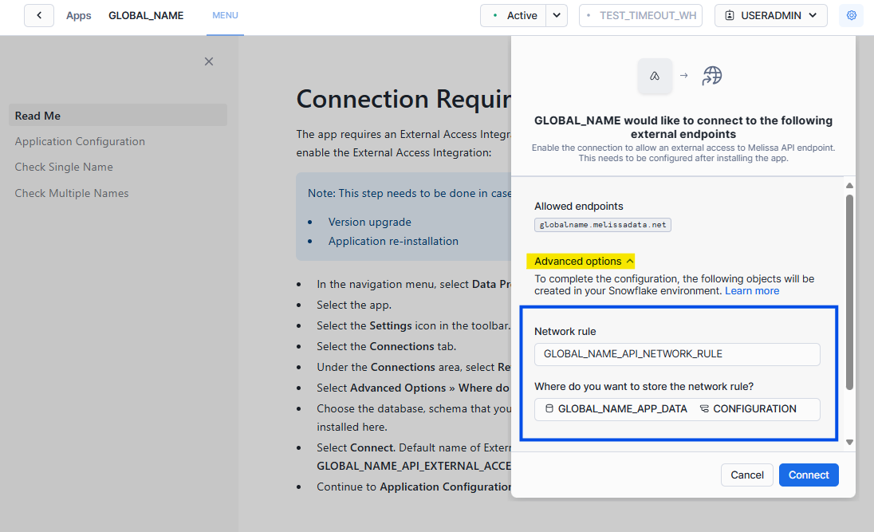Click the scrollbar up arrow in dialog

coord(849,185)
